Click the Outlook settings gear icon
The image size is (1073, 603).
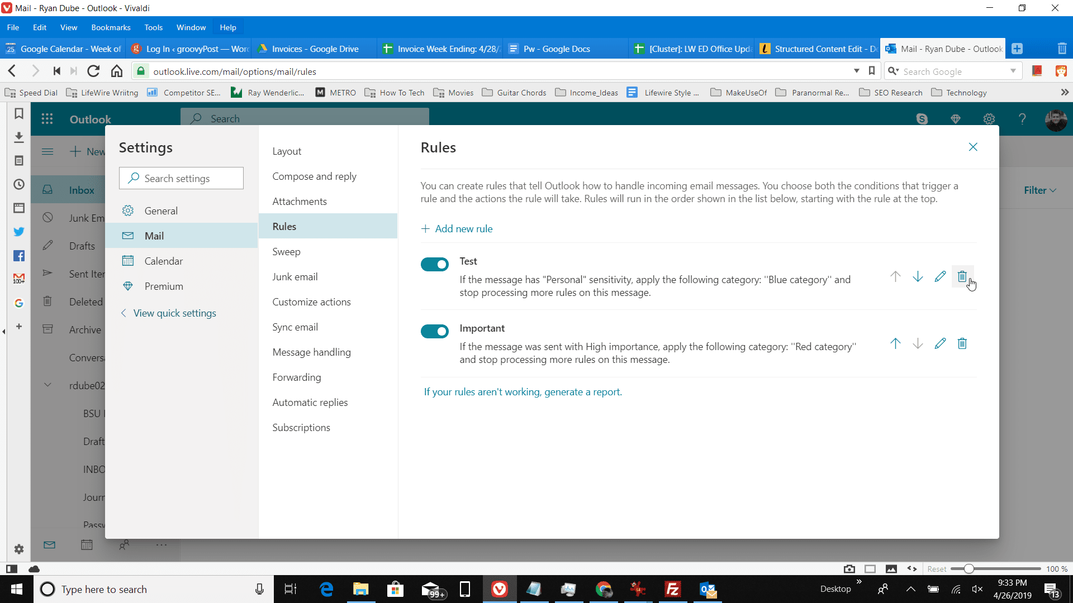pyautogui.click(x=989, y=118)
